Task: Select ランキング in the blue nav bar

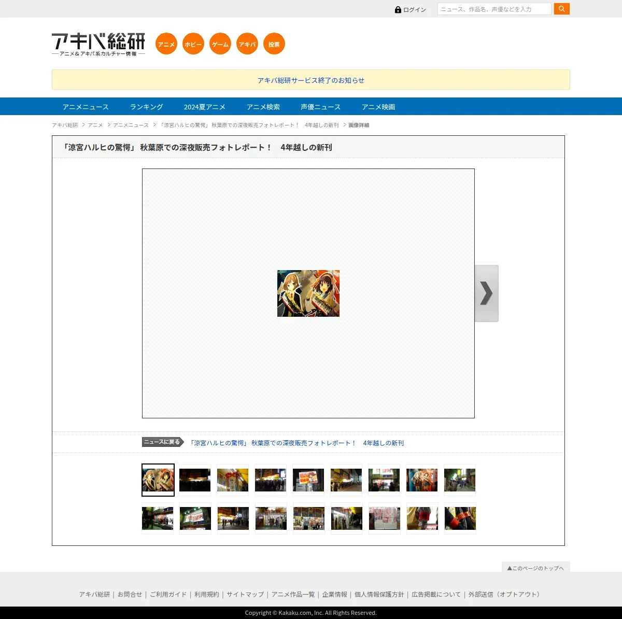Action: [x=146, y=107]
